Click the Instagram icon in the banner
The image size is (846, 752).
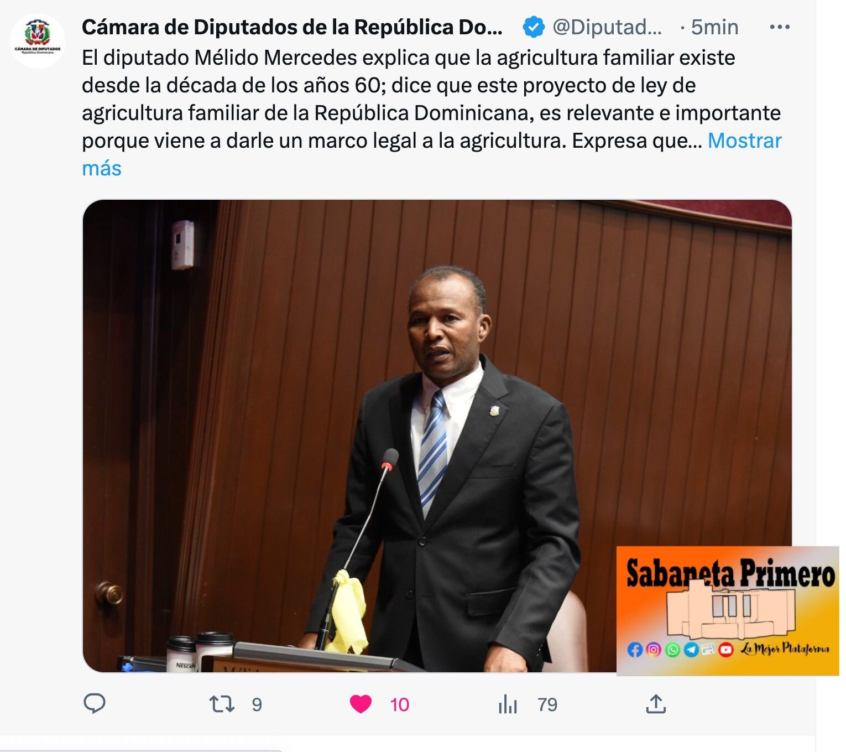(654, 650)
